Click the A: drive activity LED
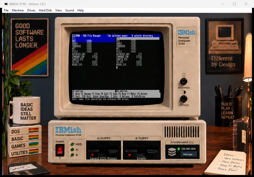This screenshot has height=177, width=254. (72, 149)
